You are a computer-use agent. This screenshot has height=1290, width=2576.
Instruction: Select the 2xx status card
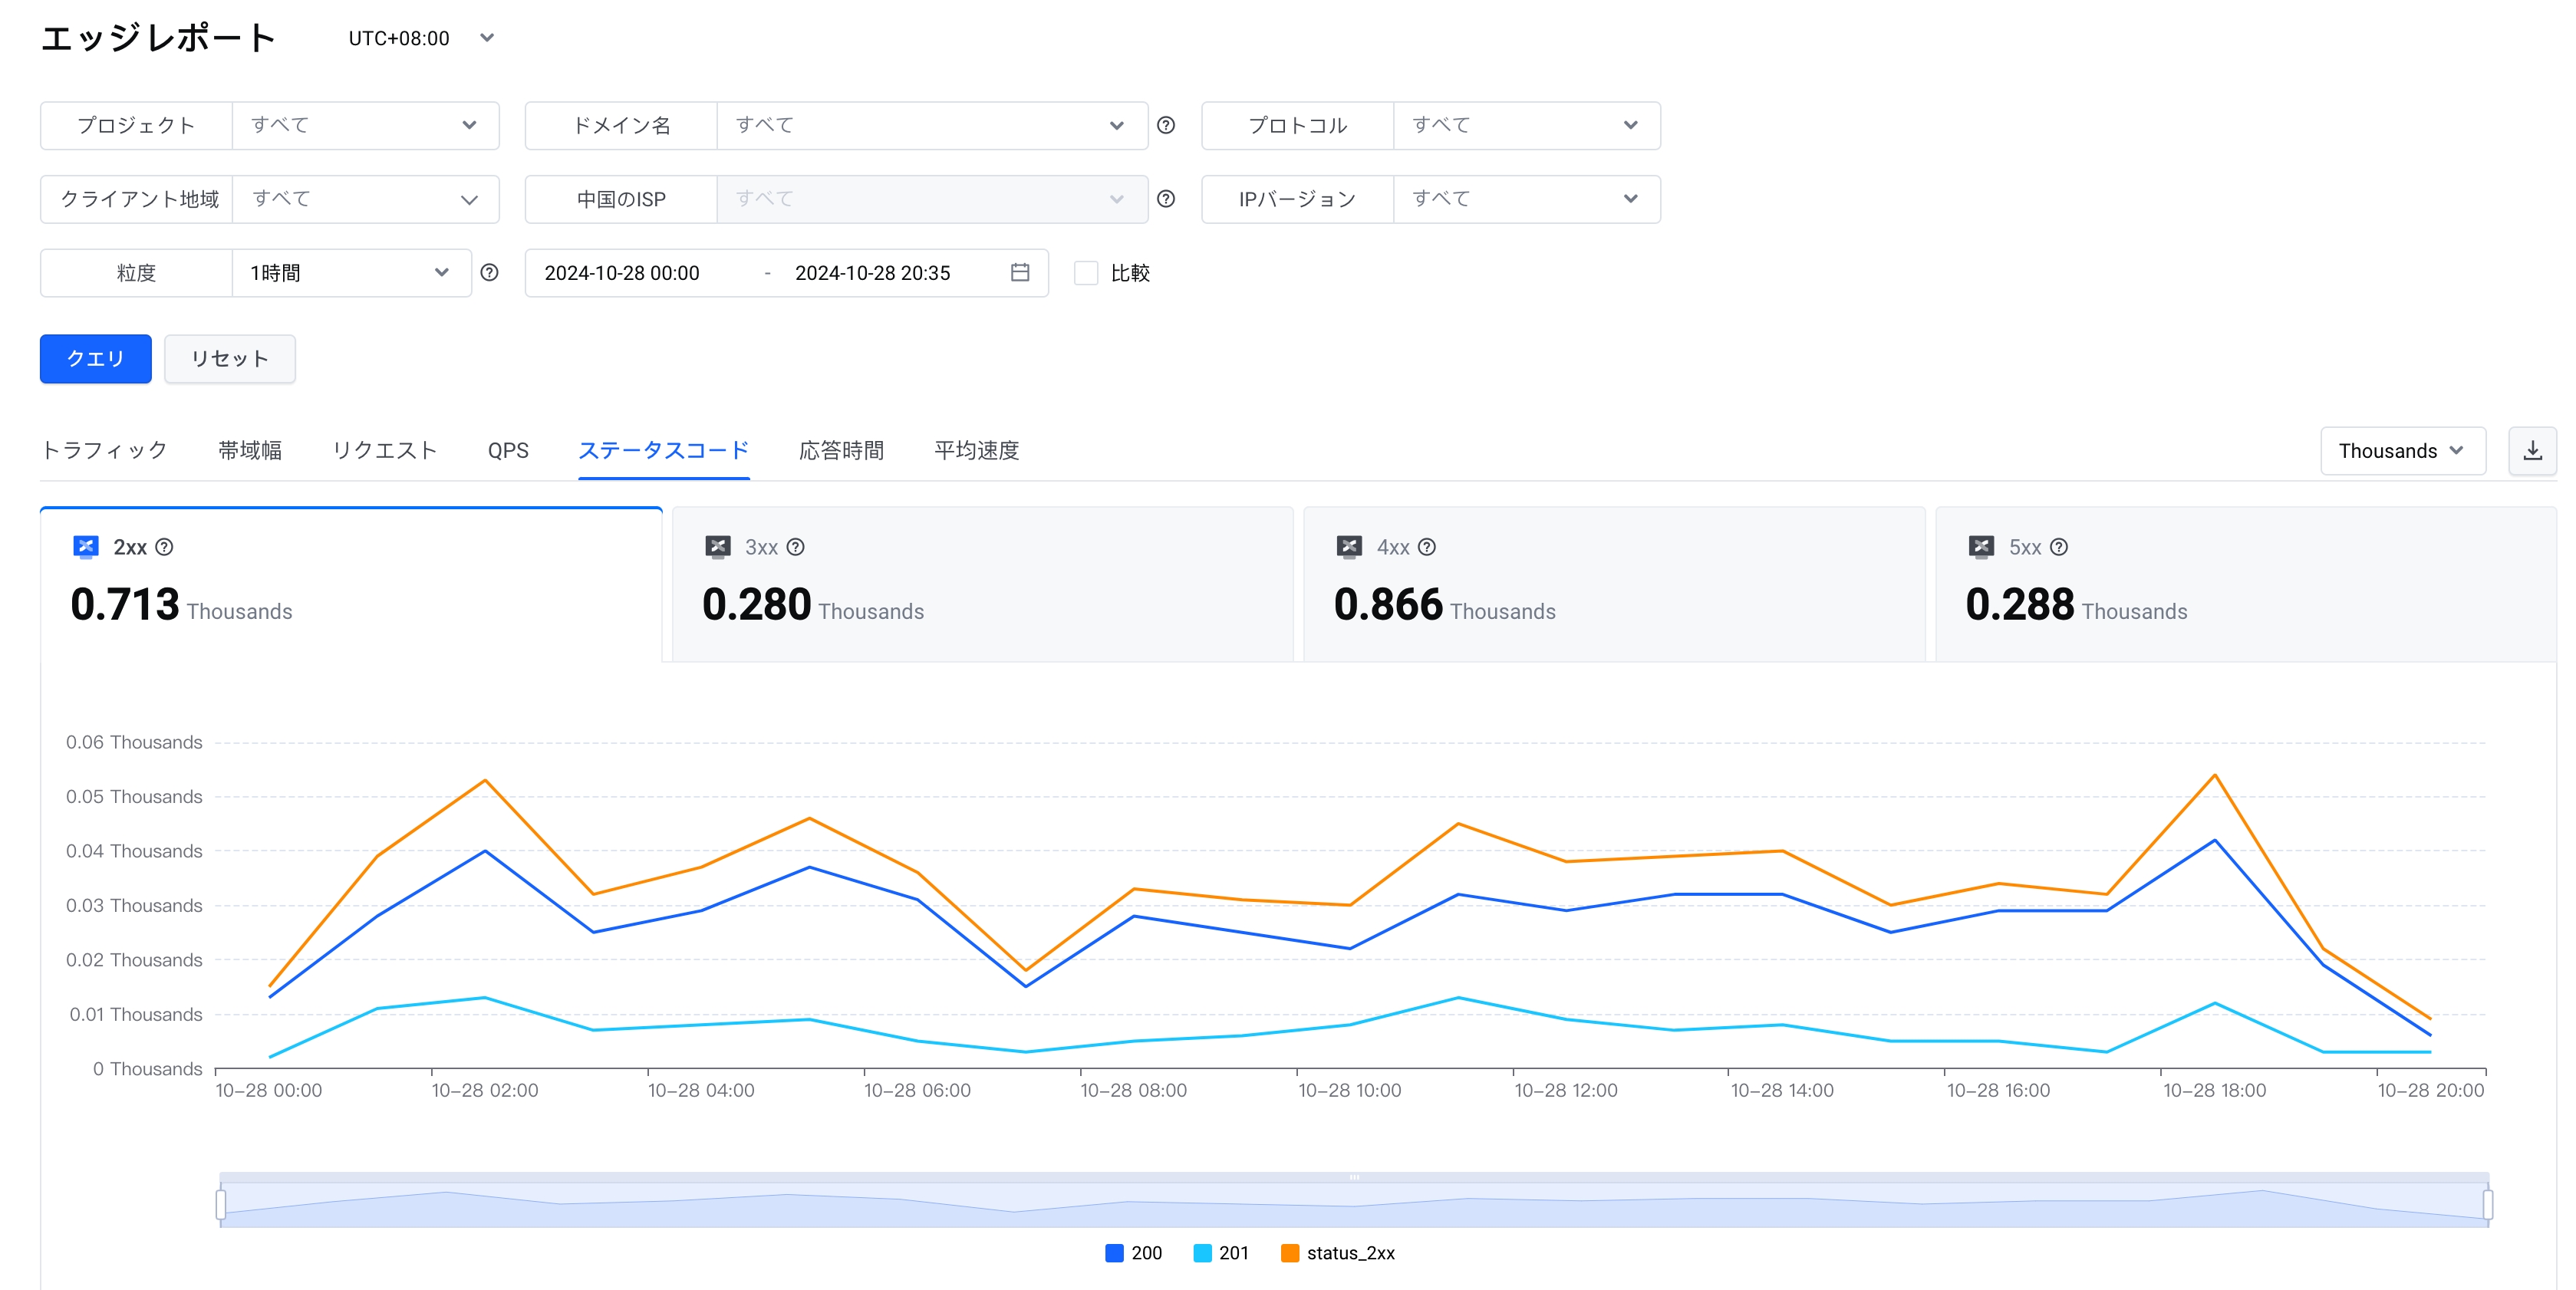[x=351, y=584]
